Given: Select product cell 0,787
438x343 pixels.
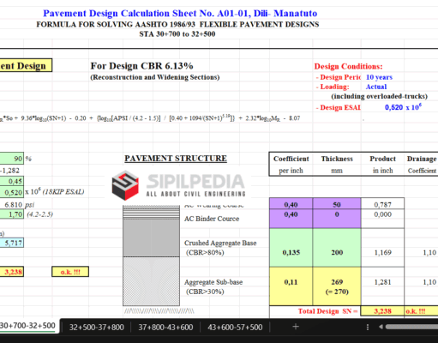Looking at the screenshot, I should 383,204.
